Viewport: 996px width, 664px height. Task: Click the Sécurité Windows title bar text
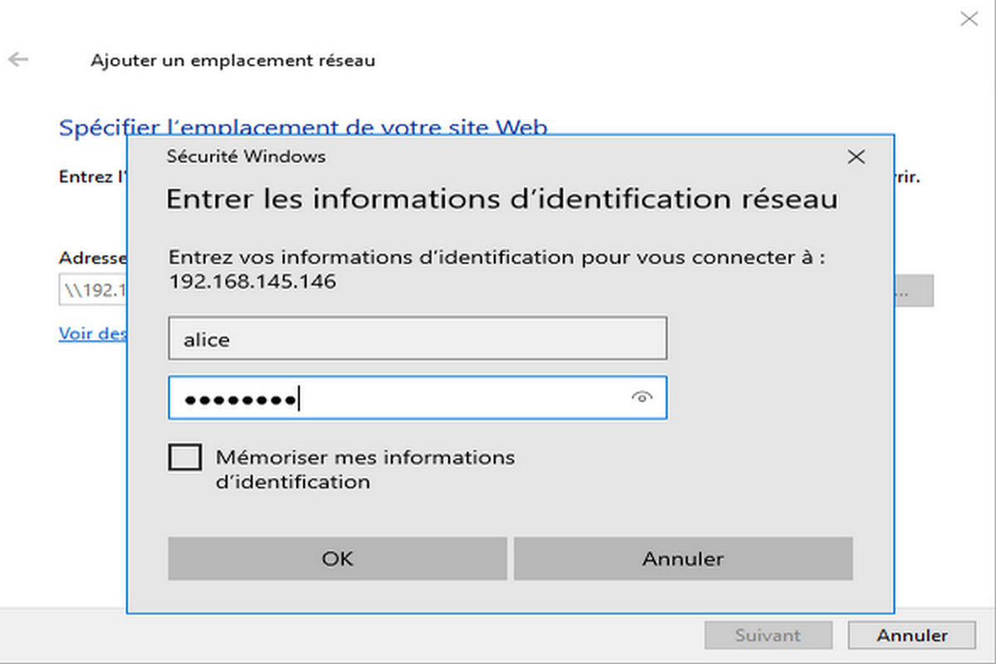(x=246, y=156)
